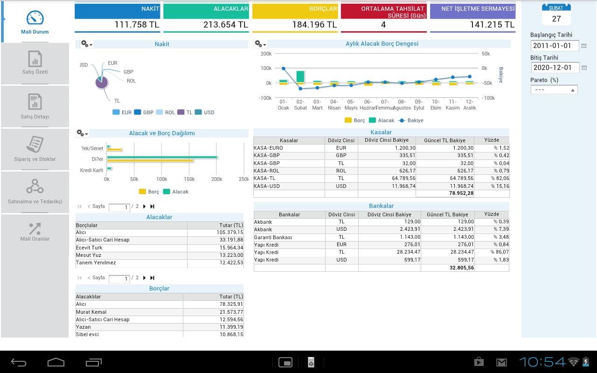Toggle EUR legend in Nakit chart
The width and height of the screenshot is (597, 373).
[x=122, y=112]
